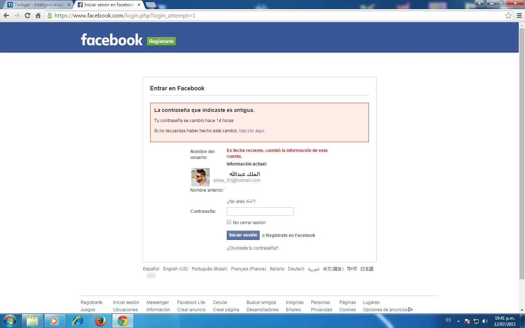Open Firefox from the taskbar

point(100,321)
